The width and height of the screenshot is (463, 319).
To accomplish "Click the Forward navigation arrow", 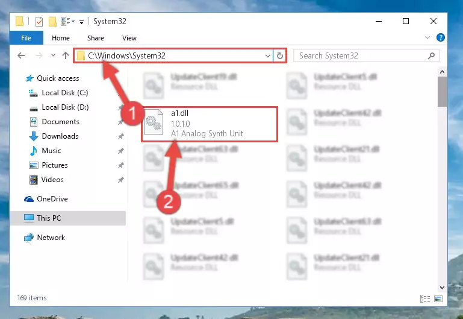I will (39, 55).
